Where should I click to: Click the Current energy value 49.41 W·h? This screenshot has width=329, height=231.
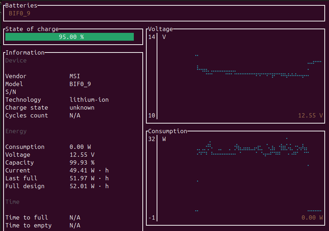(89, 171)
